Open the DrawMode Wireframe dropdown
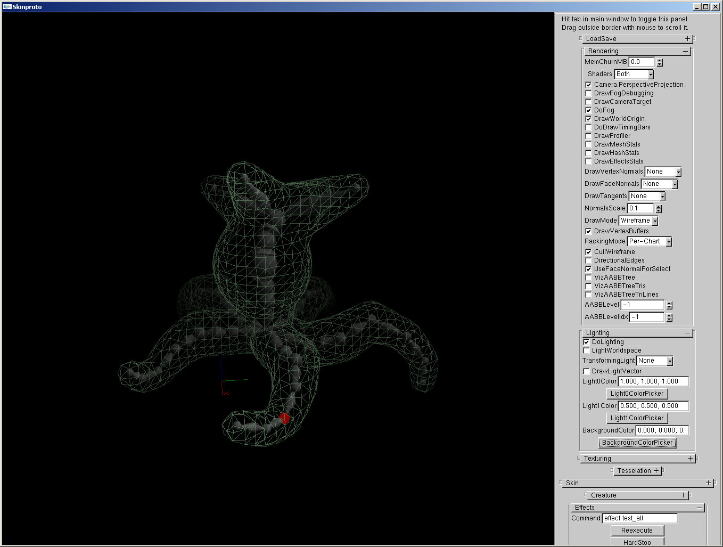The height and width of the screenshot is (547, 723). coord(655,221)
